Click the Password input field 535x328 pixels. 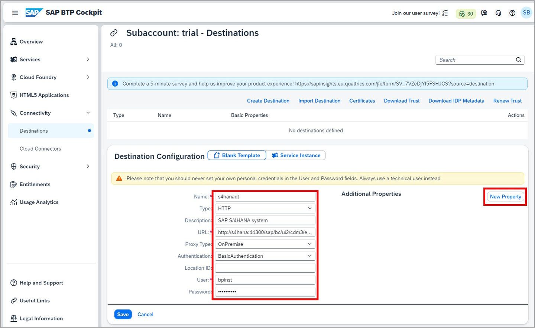pyautogui.click(x=265, y=292)
